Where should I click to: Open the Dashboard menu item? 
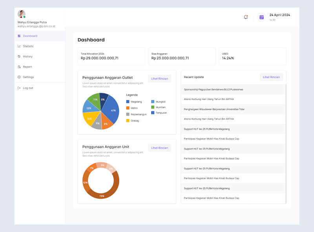tap(40, 36)
